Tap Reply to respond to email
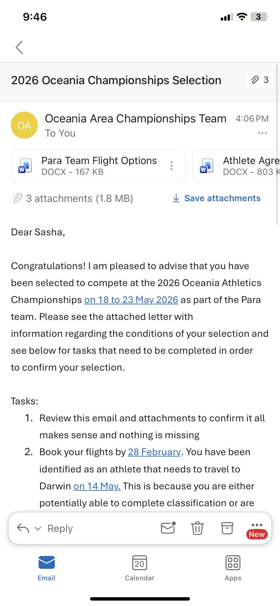The width and height of the screenshot is (280, 606). point(60,529)
